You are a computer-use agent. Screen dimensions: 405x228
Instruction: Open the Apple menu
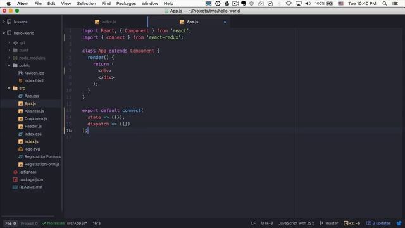[8, 3]
